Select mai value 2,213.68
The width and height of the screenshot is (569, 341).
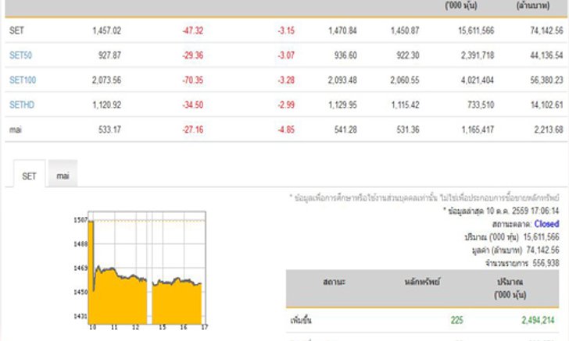pos(549,130)
